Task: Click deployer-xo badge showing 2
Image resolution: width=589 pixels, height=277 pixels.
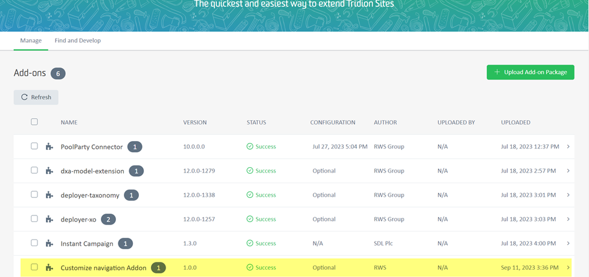Action: 108,220
